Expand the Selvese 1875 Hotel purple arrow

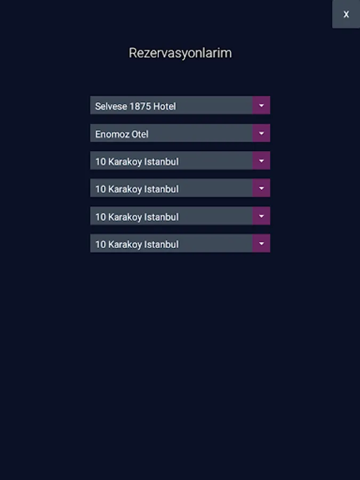pyautogui.click(x=261, y=105)
